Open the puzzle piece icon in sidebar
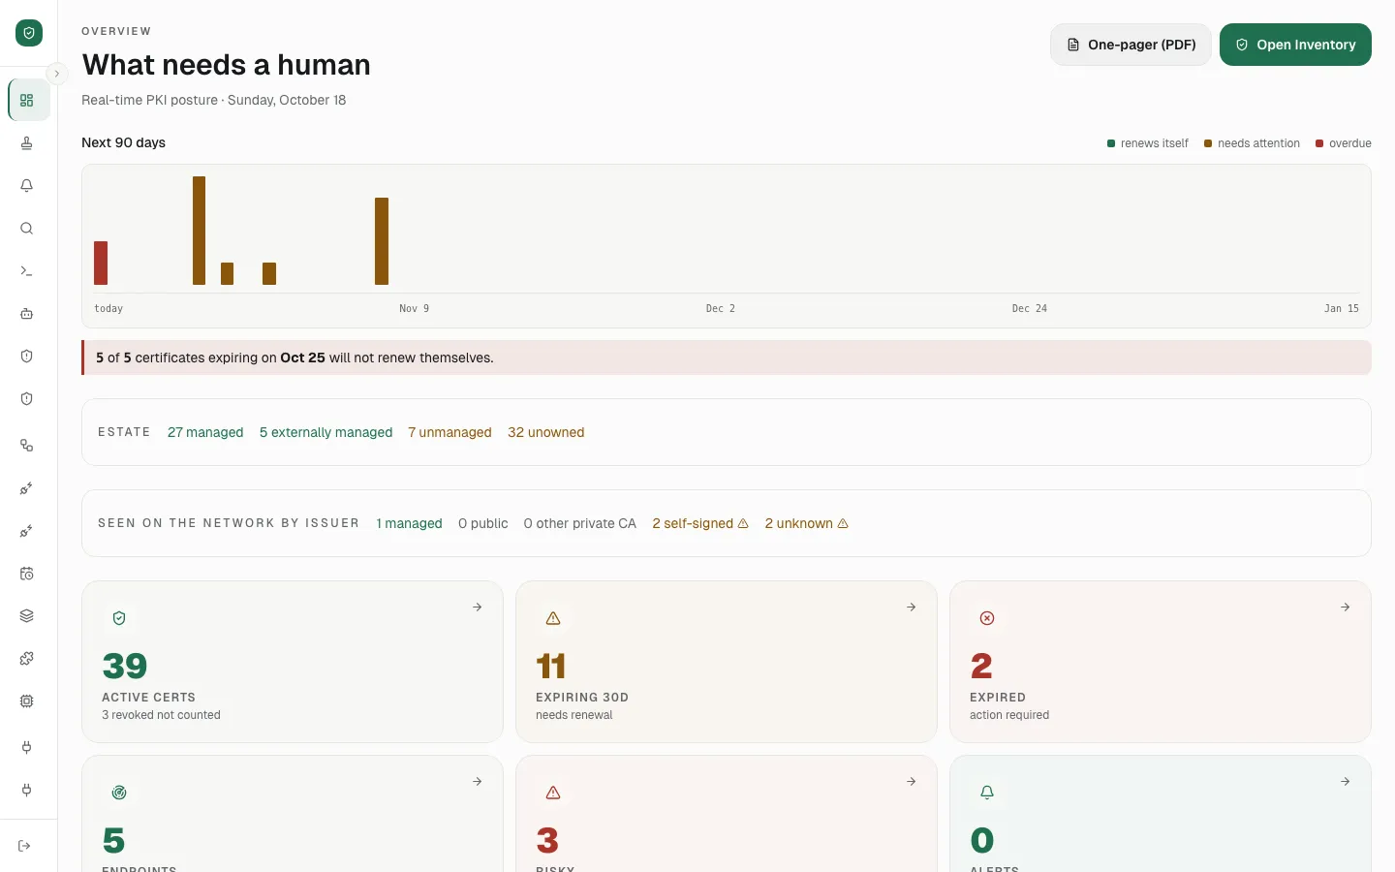Image resolution: width=1395 pixels, height=872 pixels. tap(27, 659)
